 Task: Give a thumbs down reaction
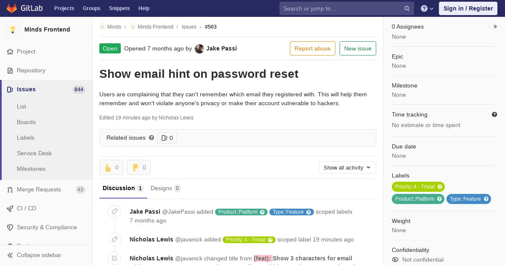138,167
